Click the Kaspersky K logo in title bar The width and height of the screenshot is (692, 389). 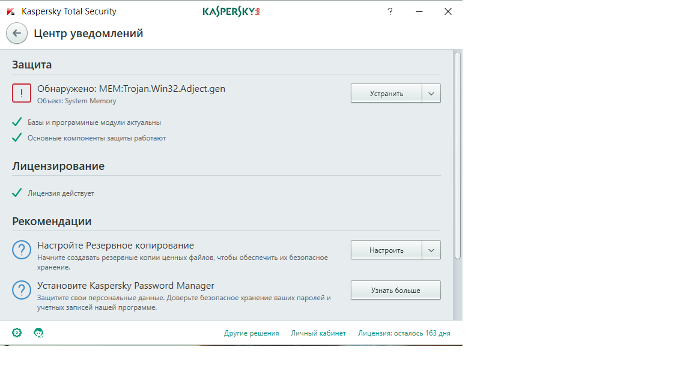tap(11, 11)
